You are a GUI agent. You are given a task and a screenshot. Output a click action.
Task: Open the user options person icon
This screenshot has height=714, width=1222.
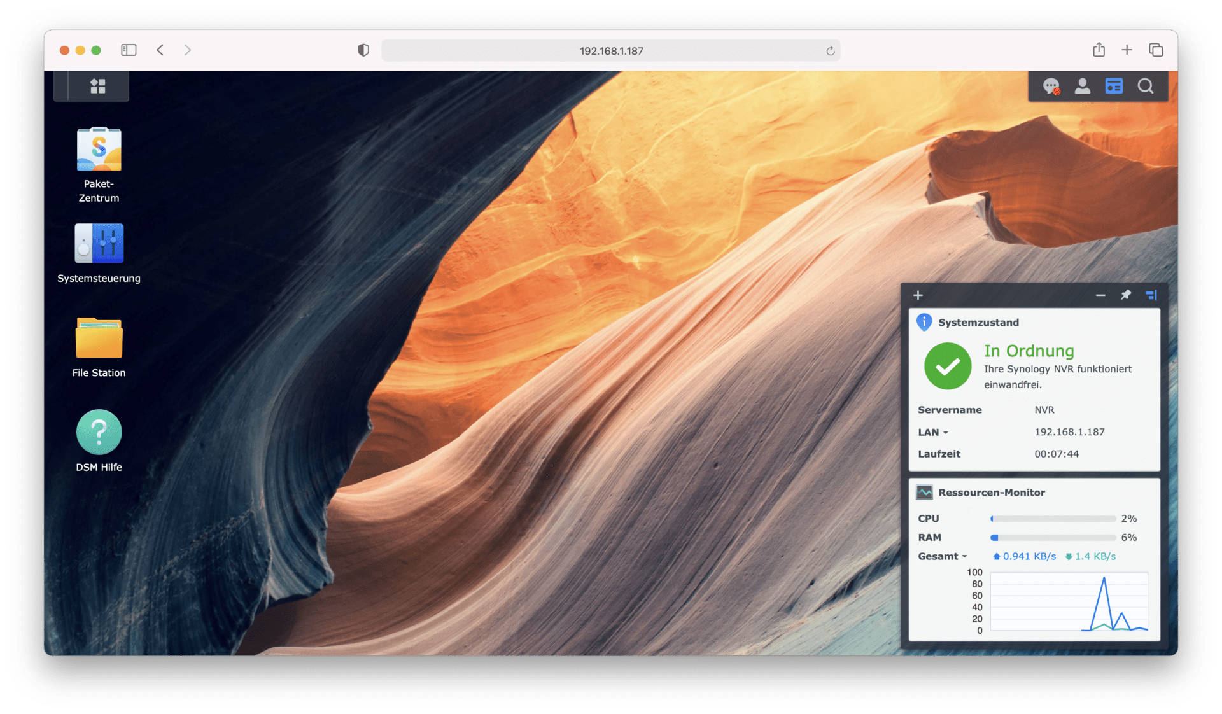point(1082,86)
